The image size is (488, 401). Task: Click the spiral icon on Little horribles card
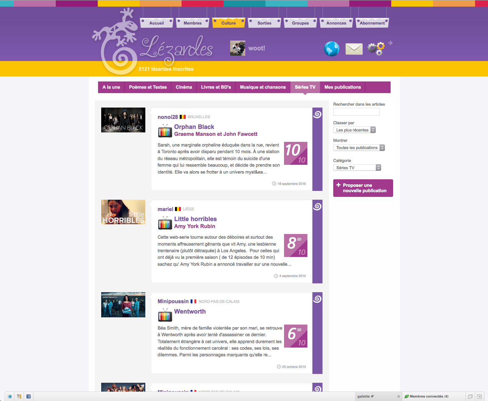pyautogui.click(x=317, y=206)
